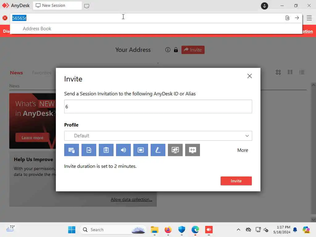Click the red Invite button in dialog

(x=236, y=181)
